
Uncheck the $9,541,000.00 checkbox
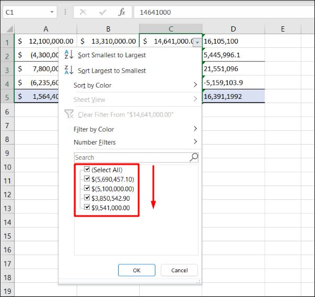click(87, 207)
